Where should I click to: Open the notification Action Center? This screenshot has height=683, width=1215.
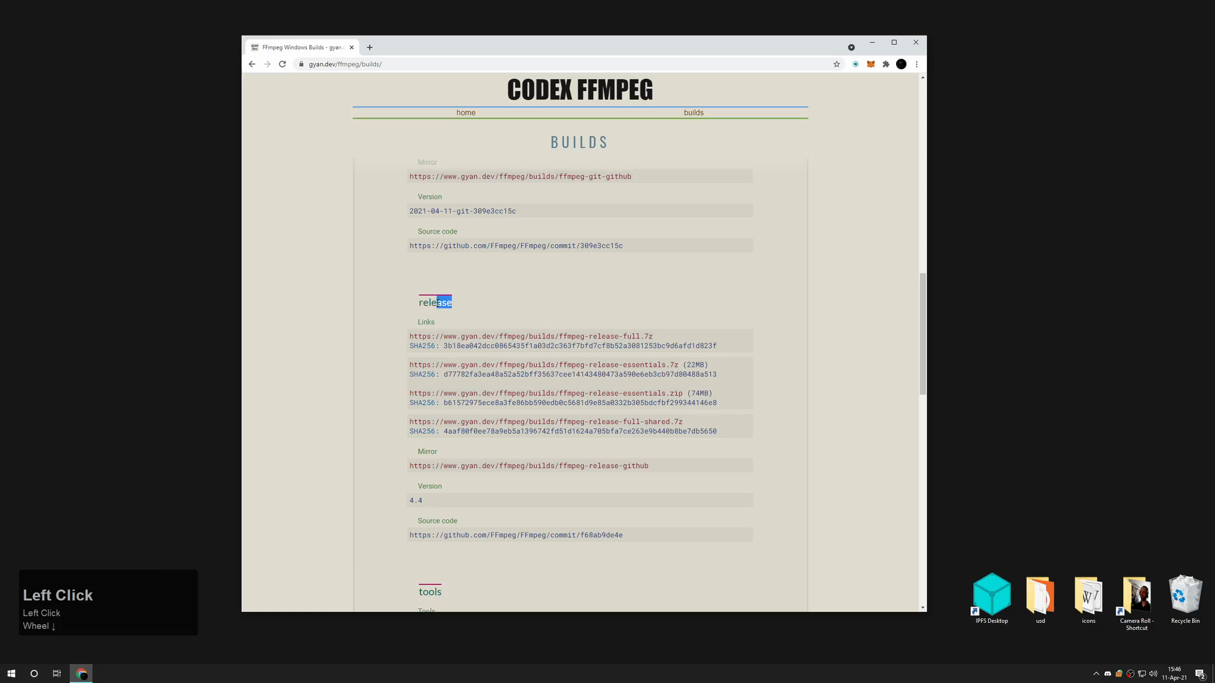(1200, 673)
